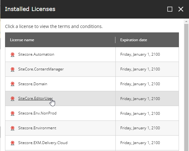Open the SiteCore.EditorUser license link
The width and height of the screenshot is (189, 151).
36,98
